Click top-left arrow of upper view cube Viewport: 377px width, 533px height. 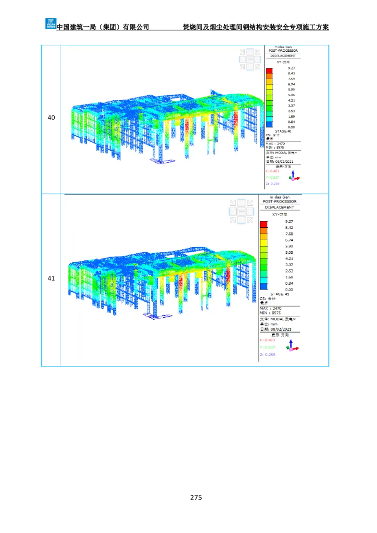click(x=243, y=52)
